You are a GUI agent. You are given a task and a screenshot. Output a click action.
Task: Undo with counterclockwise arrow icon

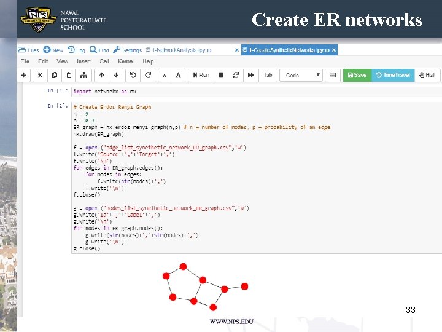tap(133, 75)
